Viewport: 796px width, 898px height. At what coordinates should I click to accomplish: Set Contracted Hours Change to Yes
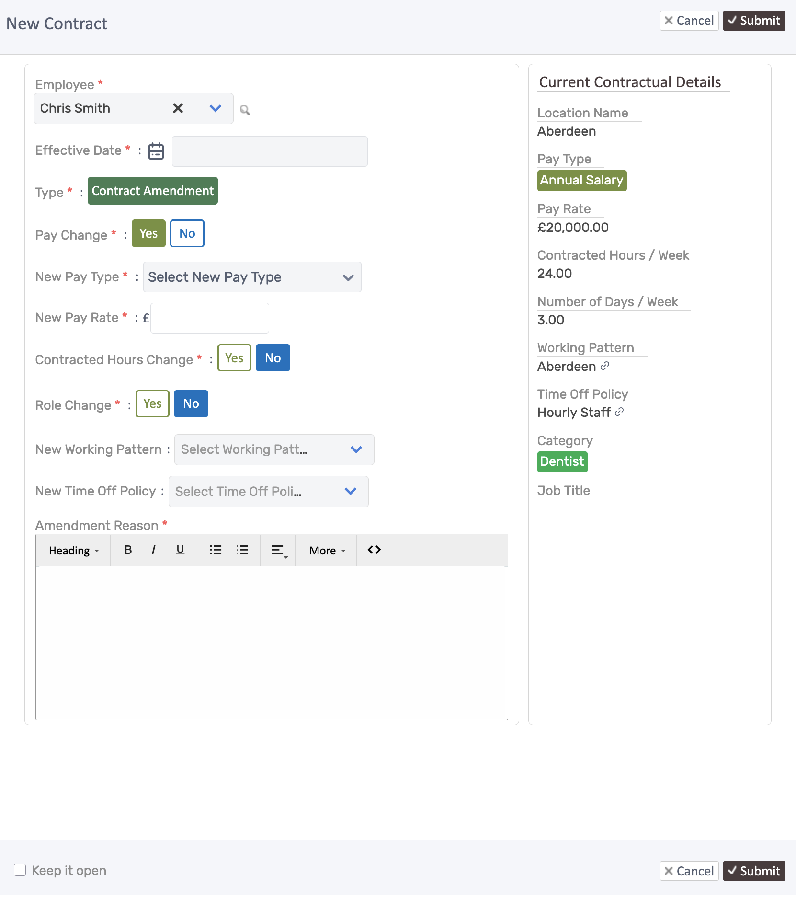point(234,357)
